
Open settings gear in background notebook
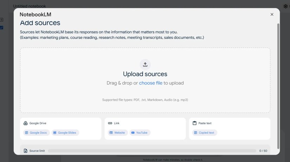(x=285, y=6)
